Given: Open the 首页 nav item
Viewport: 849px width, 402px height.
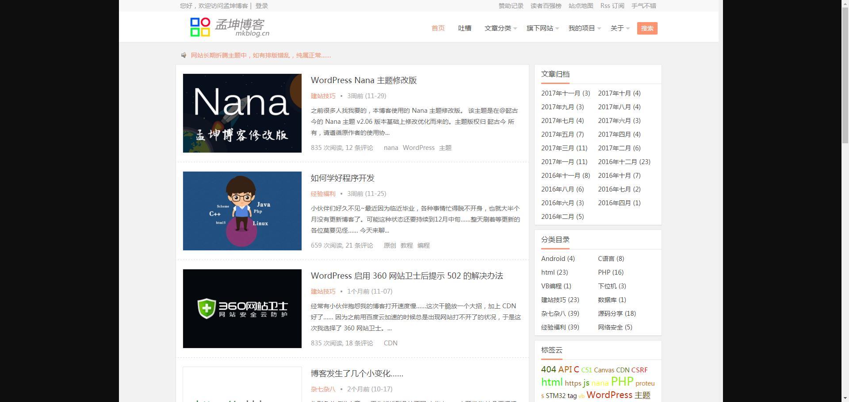Looking at the screenshot, I should tap(438, 28).
